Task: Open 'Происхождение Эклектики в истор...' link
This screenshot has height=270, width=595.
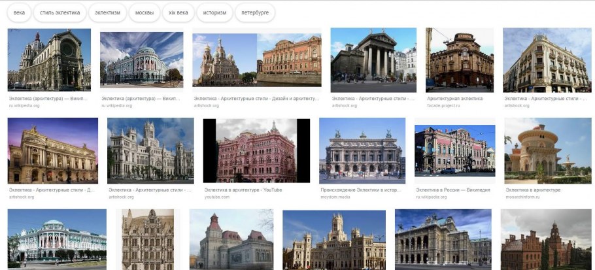Action: [x=362, y=190]
